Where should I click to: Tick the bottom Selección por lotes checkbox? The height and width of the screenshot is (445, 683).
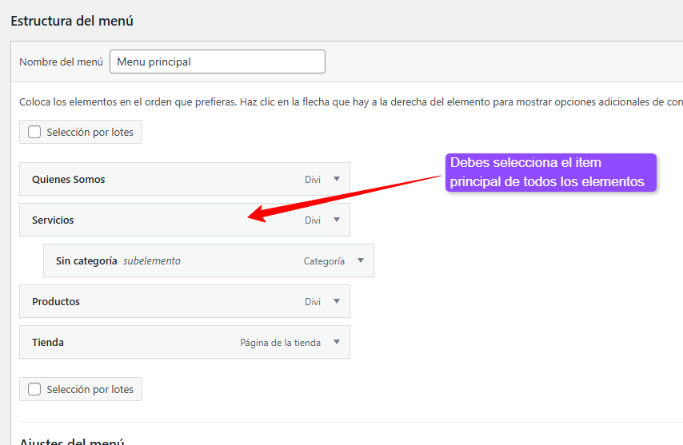coord(34,389)
